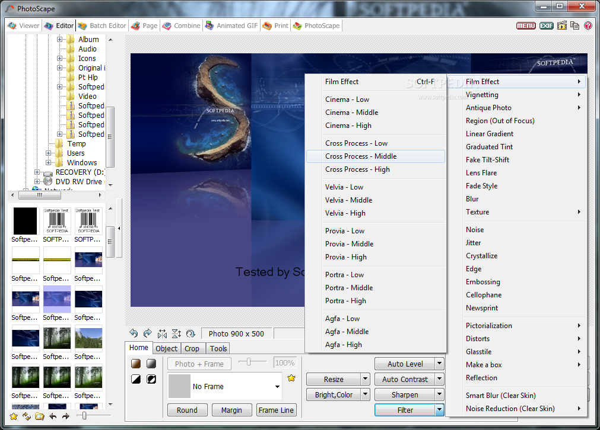The width and height of the screenshot is (600, 430).
Task: Click the red MENU icon
Action: click(x=526, y=25)
